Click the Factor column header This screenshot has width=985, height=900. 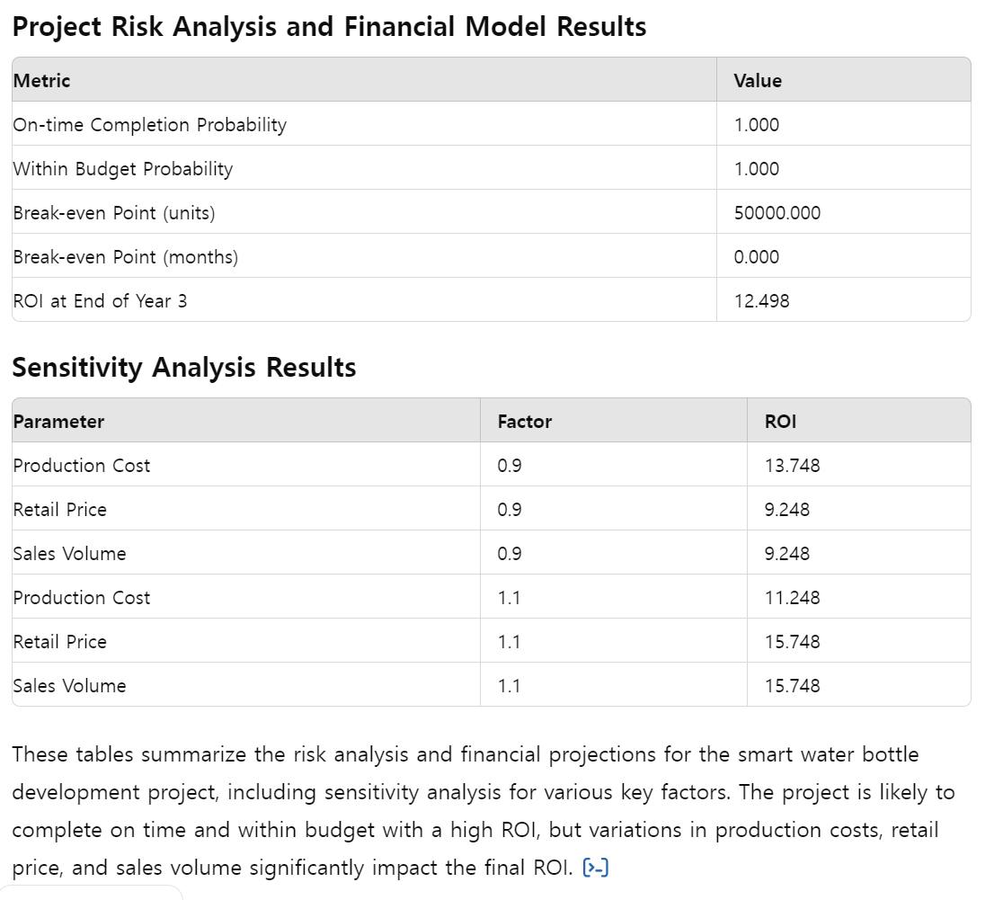(524, 421)
